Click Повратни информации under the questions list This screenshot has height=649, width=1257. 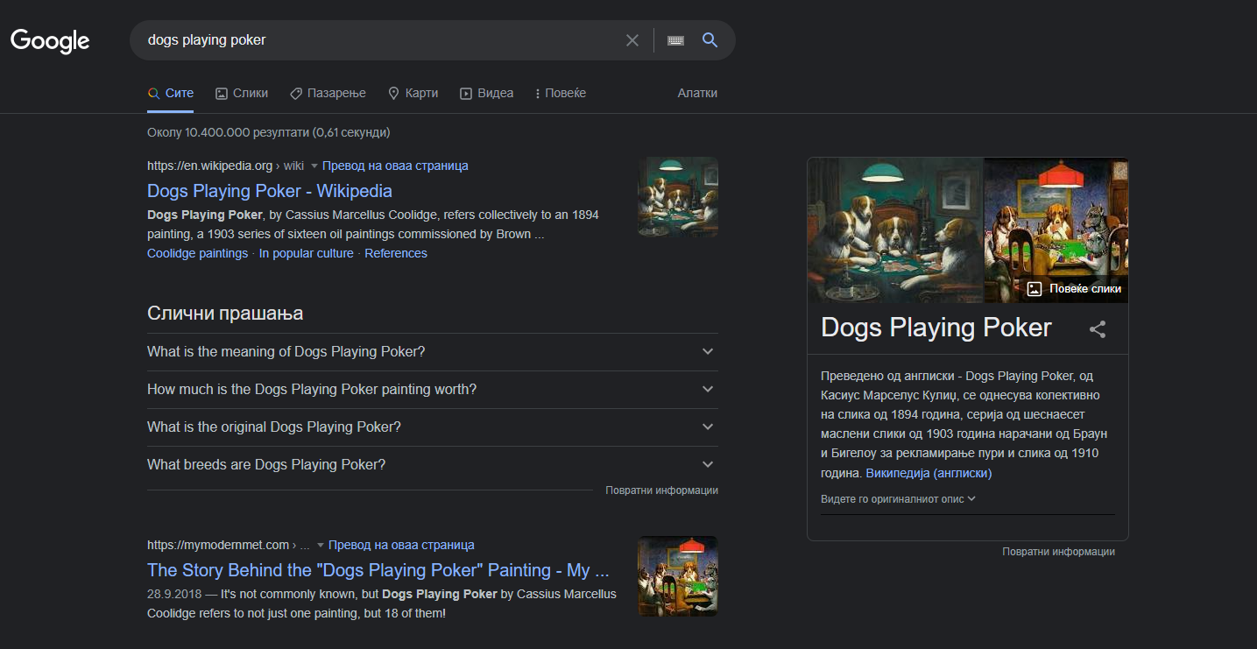click(661, 490)
